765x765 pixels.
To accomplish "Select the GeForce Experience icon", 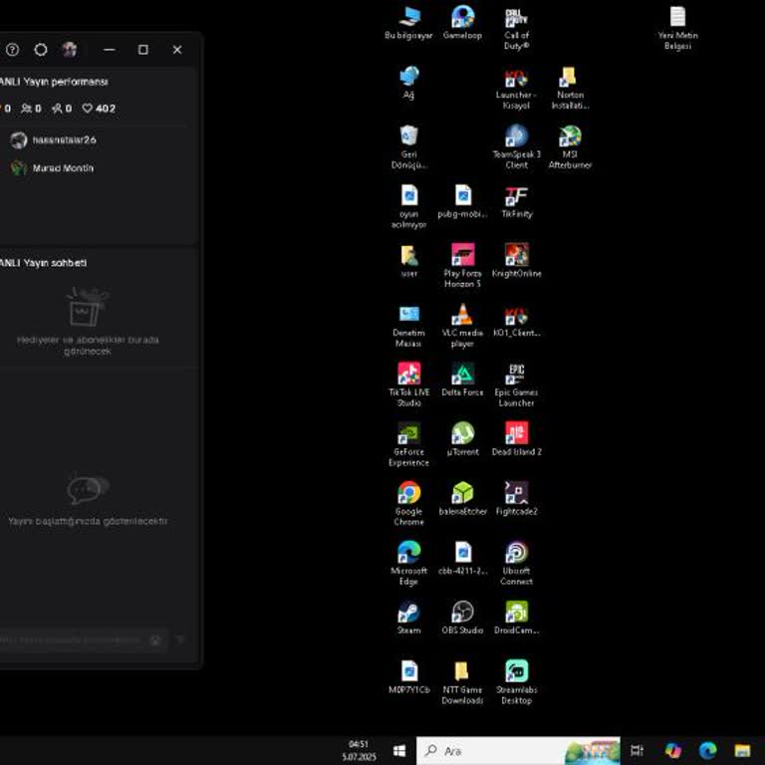I will (x=408, y=434).
